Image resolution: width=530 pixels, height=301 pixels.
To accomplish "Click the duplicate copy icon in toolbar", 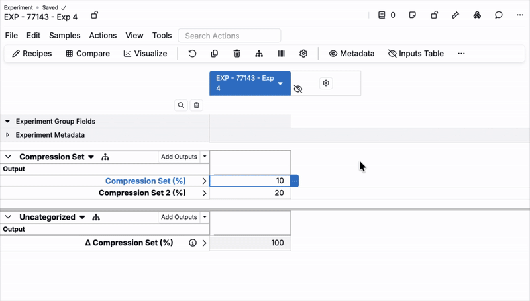I will coord(214,54).
